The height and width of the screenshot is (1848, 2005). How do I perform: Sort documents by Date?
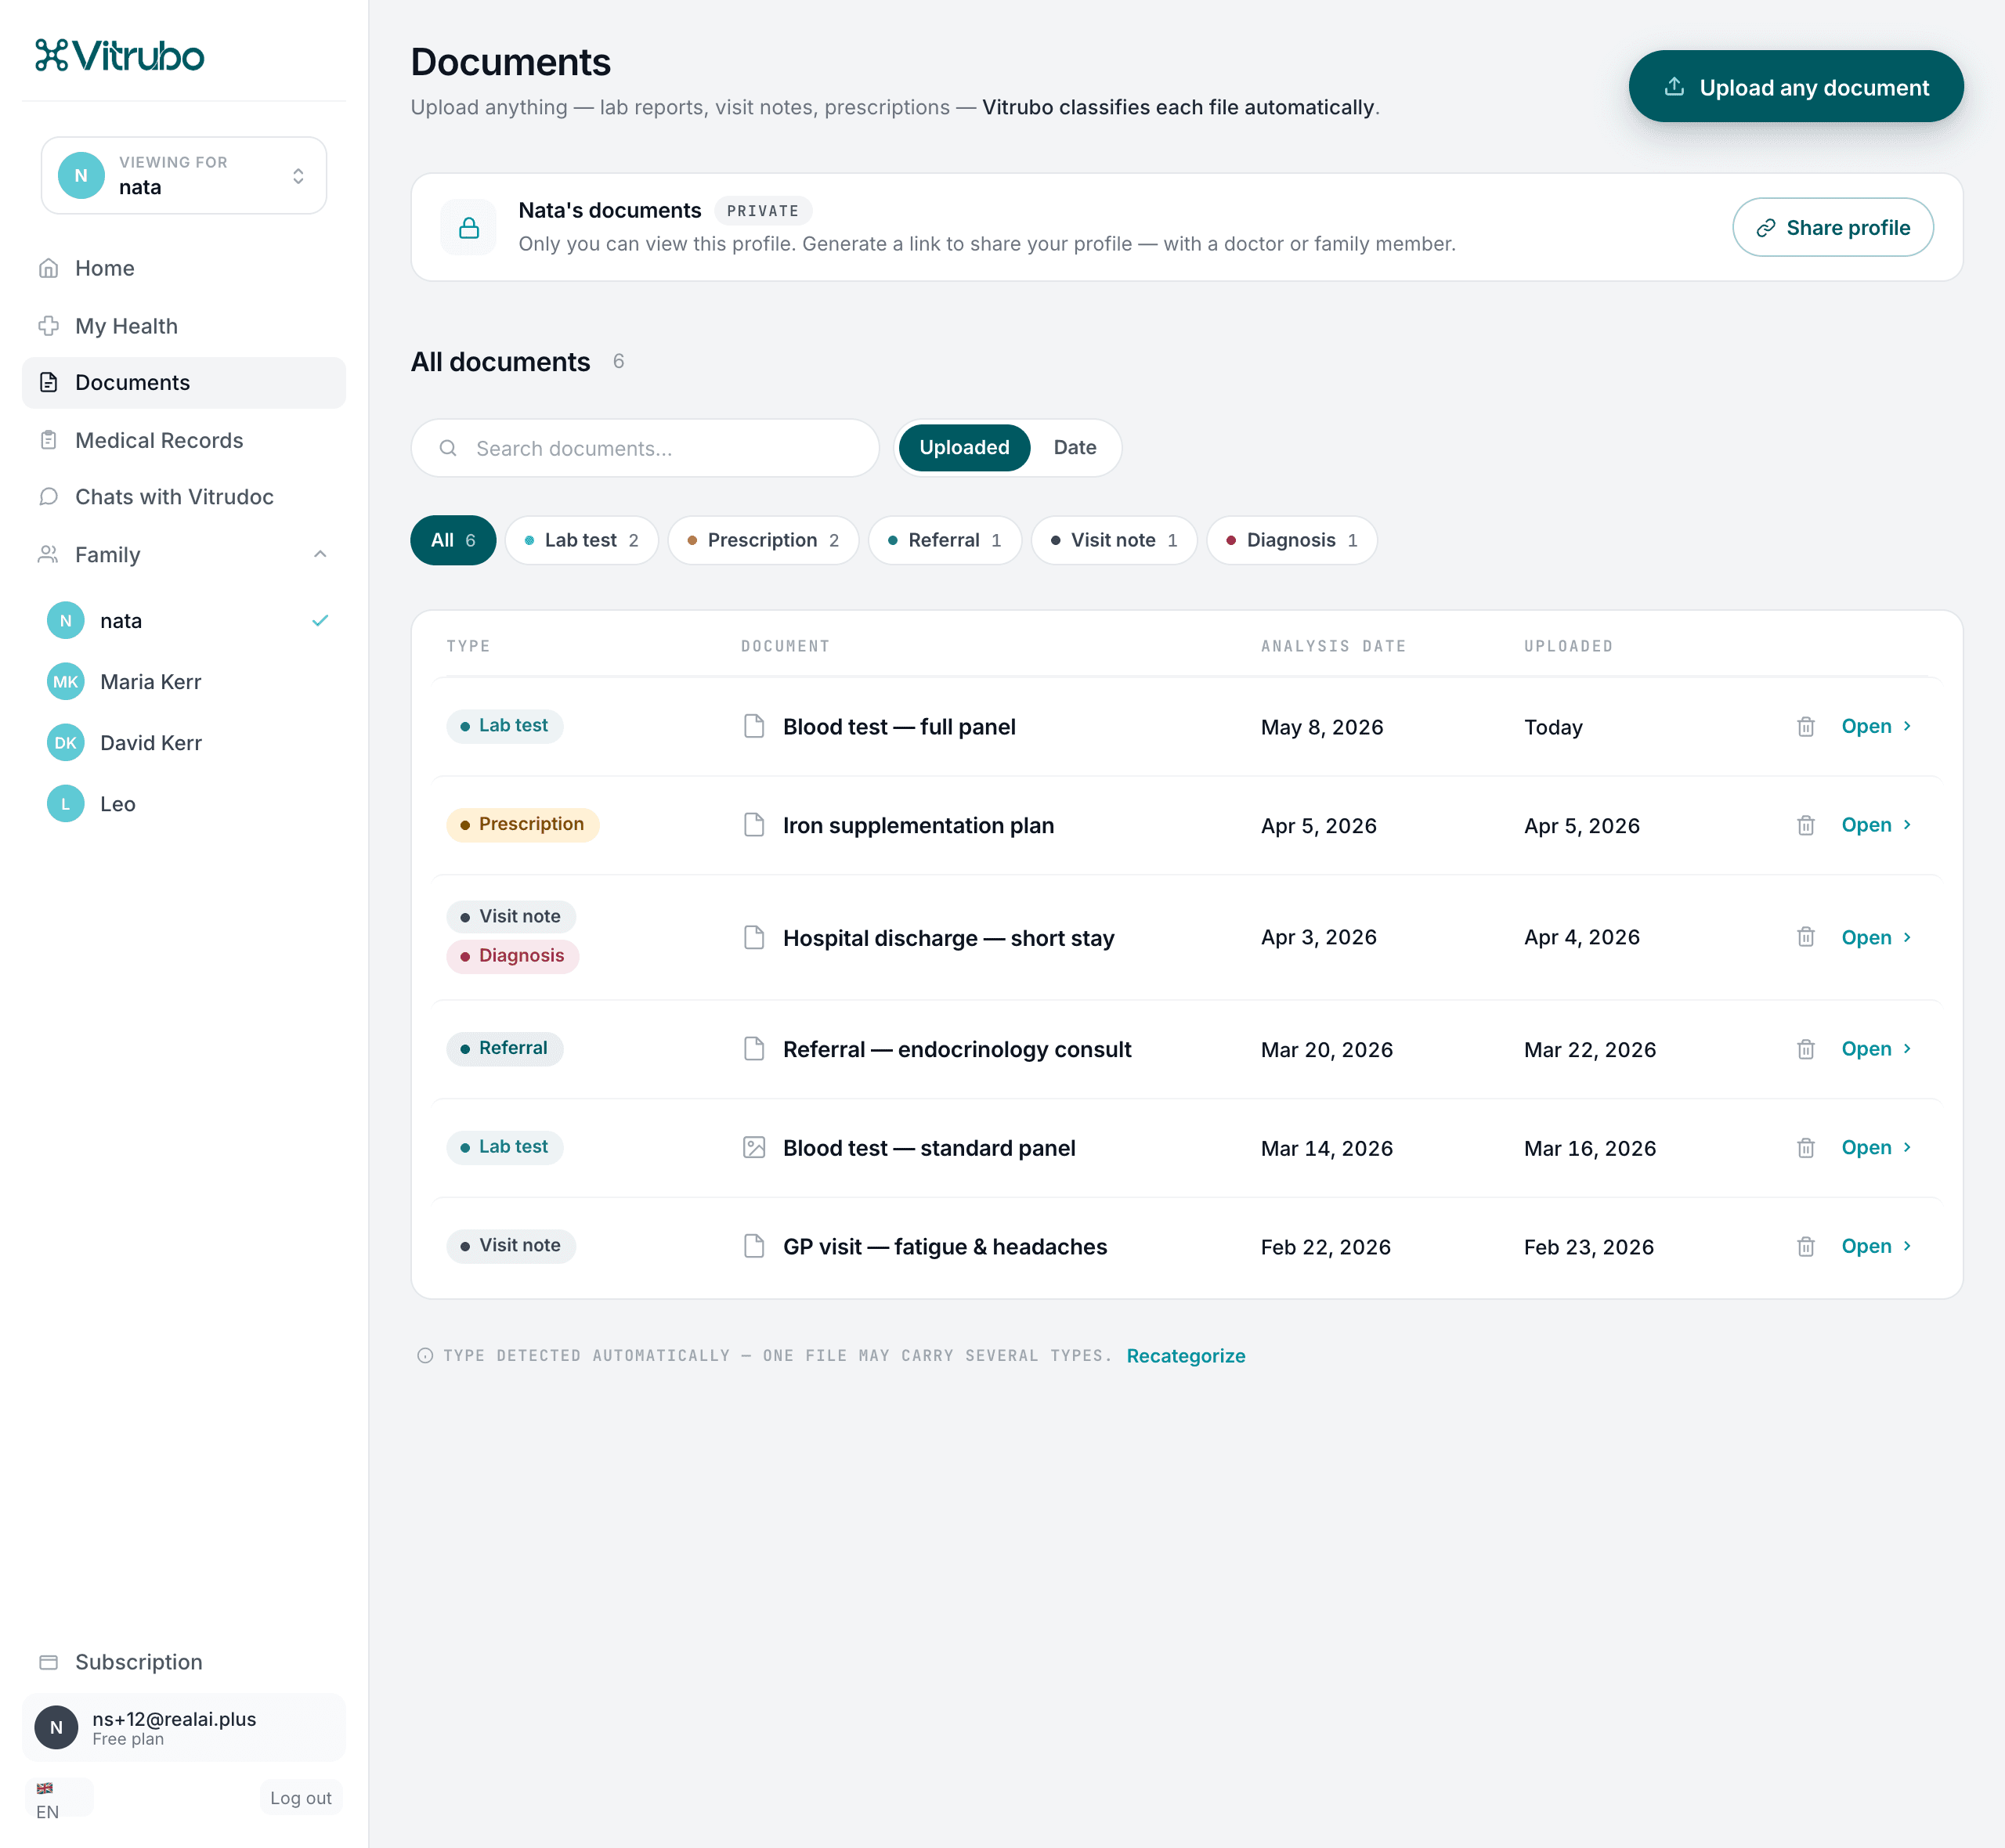(1075, 448)
